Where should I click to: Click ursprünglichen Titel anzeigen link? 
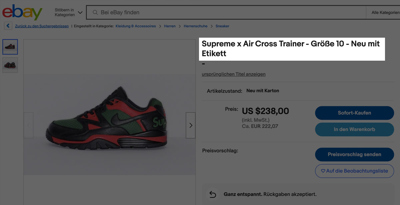234,74
